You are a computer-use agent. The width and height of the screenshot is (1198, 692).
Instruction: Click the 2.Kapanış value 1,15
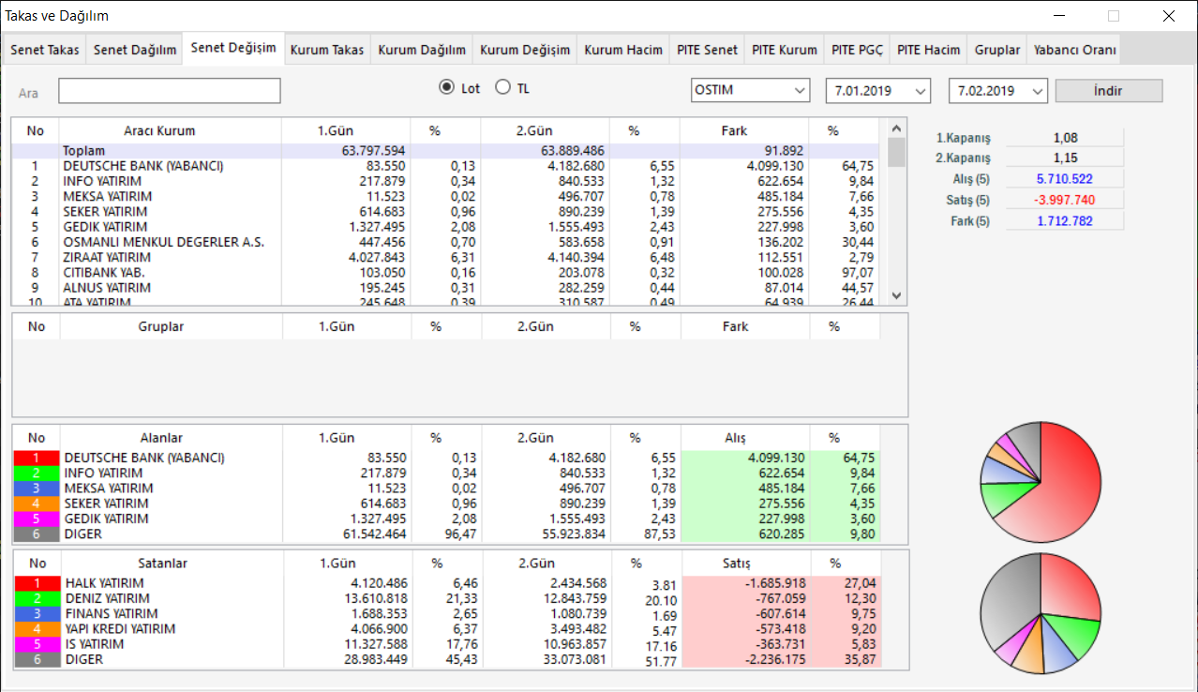(1063, 158)
